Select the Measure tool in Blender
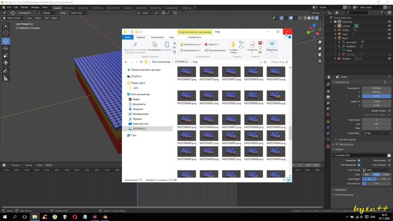This screenshot has height=221, width=393. [x=6, y=79]
